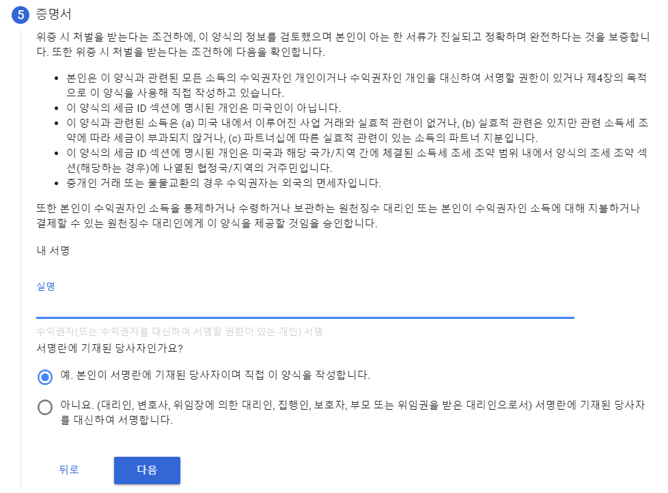Click the bullet about 수익권자인 개인 서명 권한
The height and width of the screenshot is (493, 668).
[357, 85]
